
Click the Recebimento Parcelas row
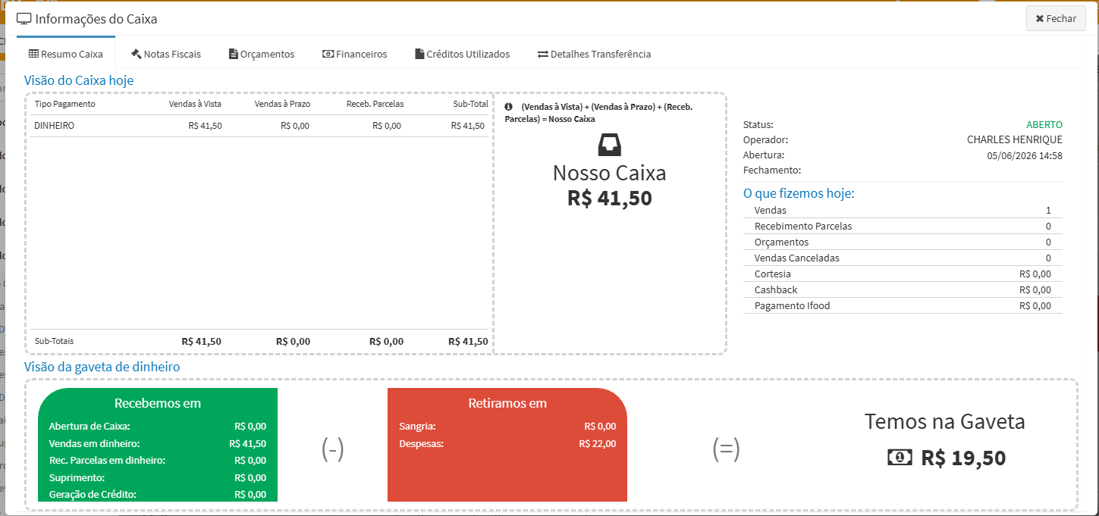click(x=903, y=226)
